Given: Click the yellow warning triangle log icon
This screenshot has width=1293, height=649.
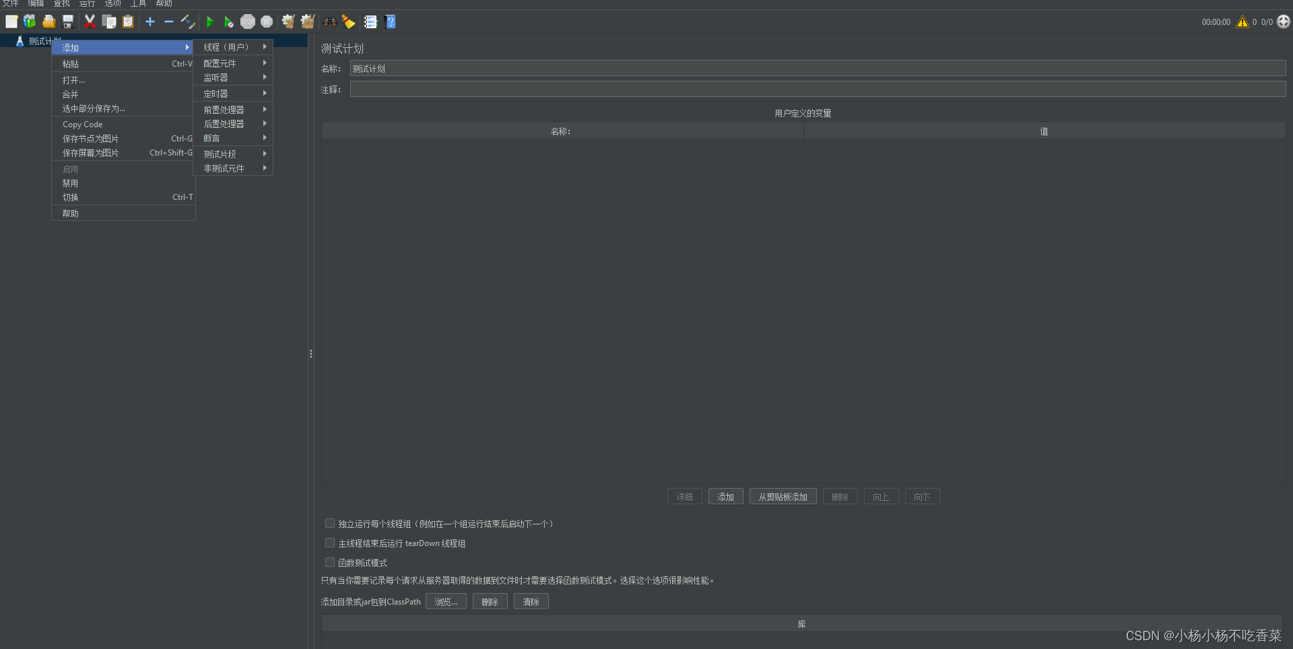Looking at the screenshot, I should (x=1242, y=22).
